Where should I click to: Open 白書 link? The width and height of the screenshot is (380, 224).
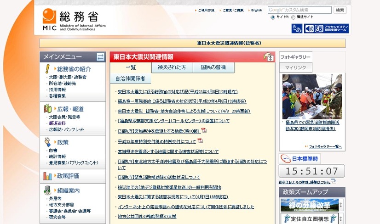click(x=53, y=151)
